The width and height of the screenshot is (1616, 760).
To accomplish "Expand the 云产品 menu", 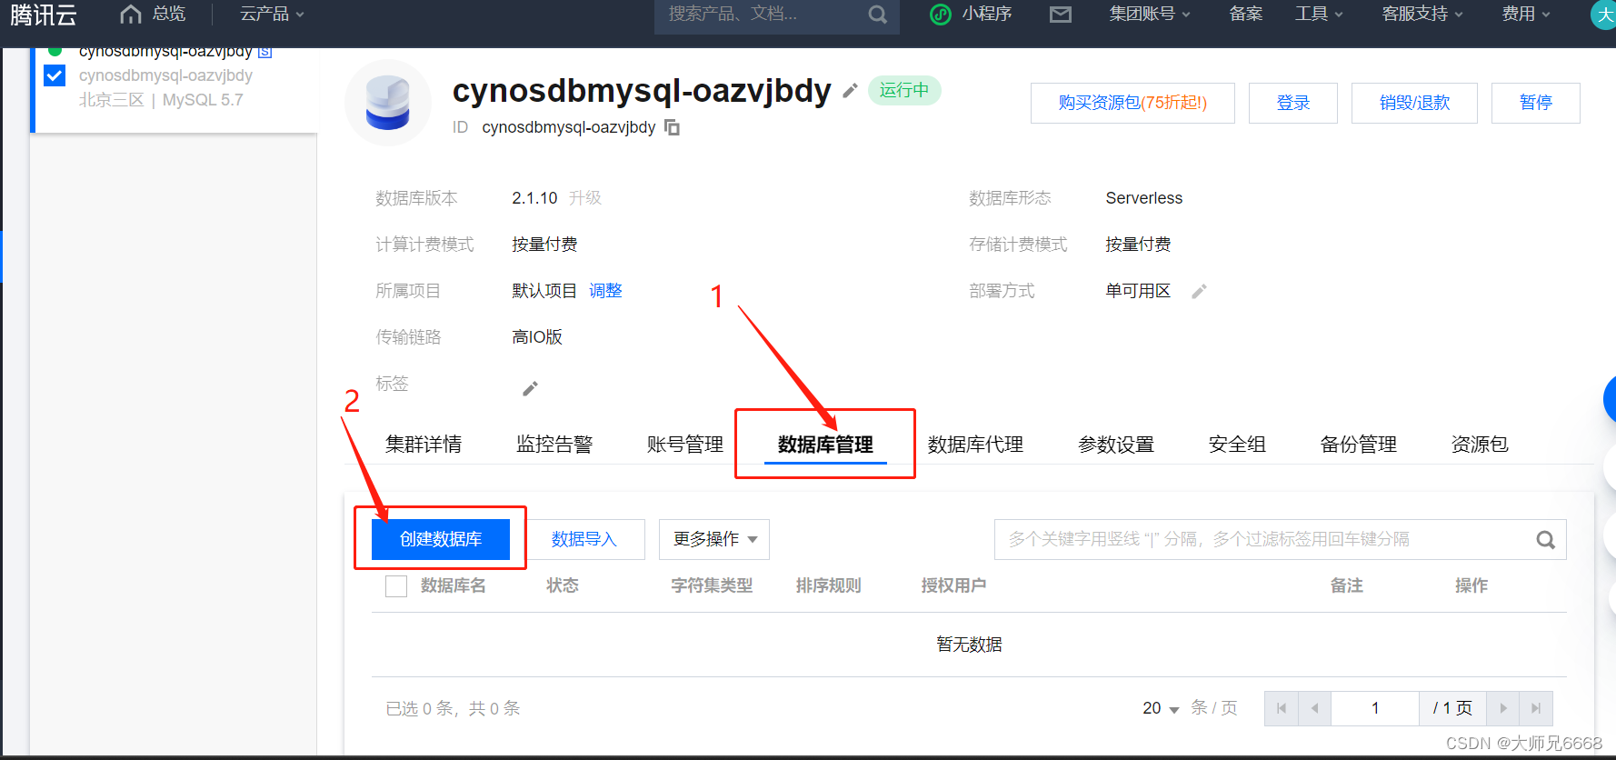I will pos(272,15).
